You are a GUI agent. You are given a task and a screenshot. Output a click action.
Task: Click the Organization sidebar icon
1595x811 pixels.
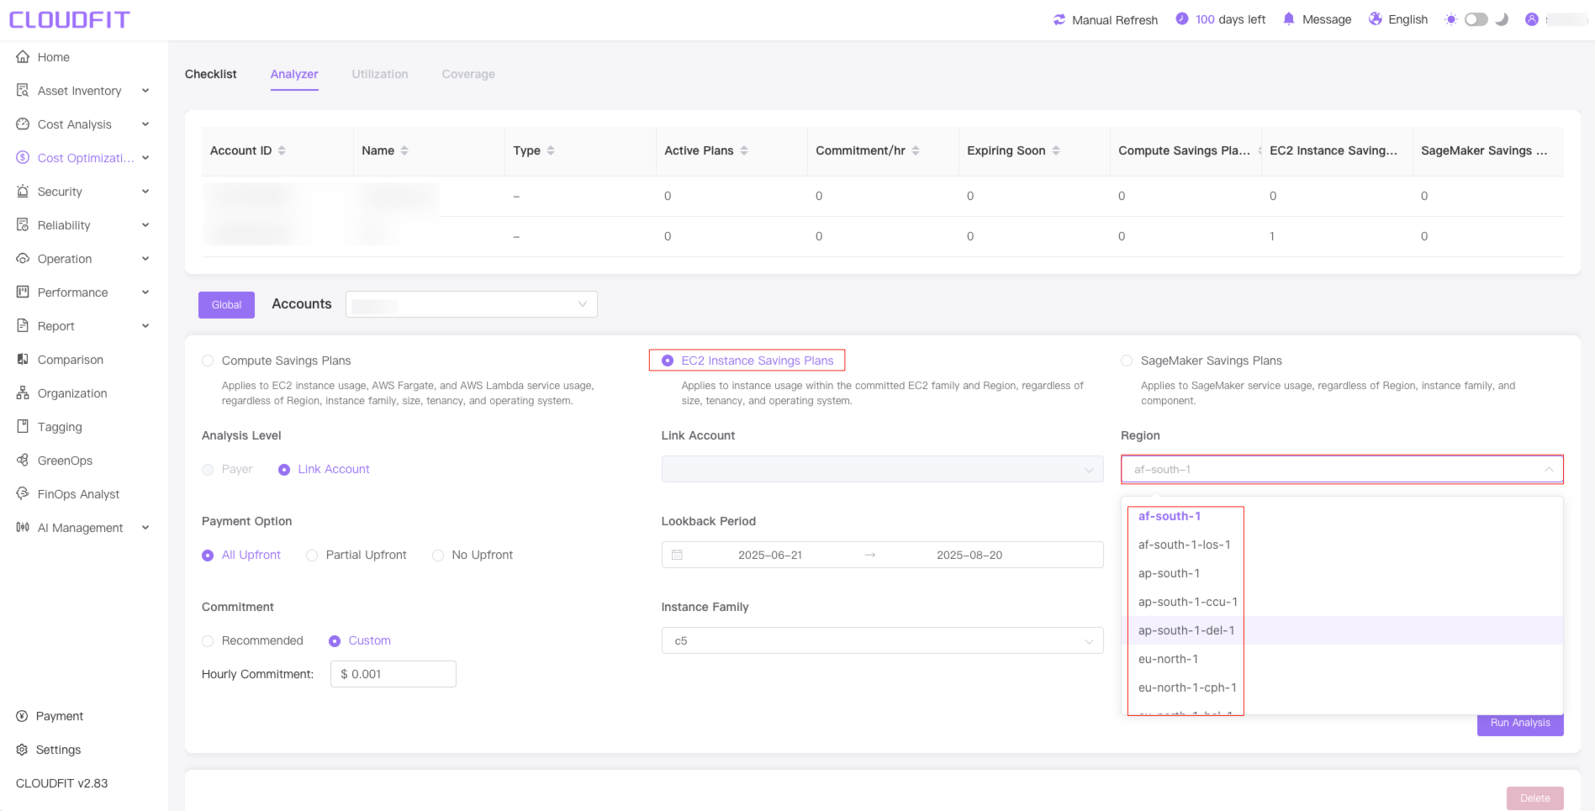(23, 393)
